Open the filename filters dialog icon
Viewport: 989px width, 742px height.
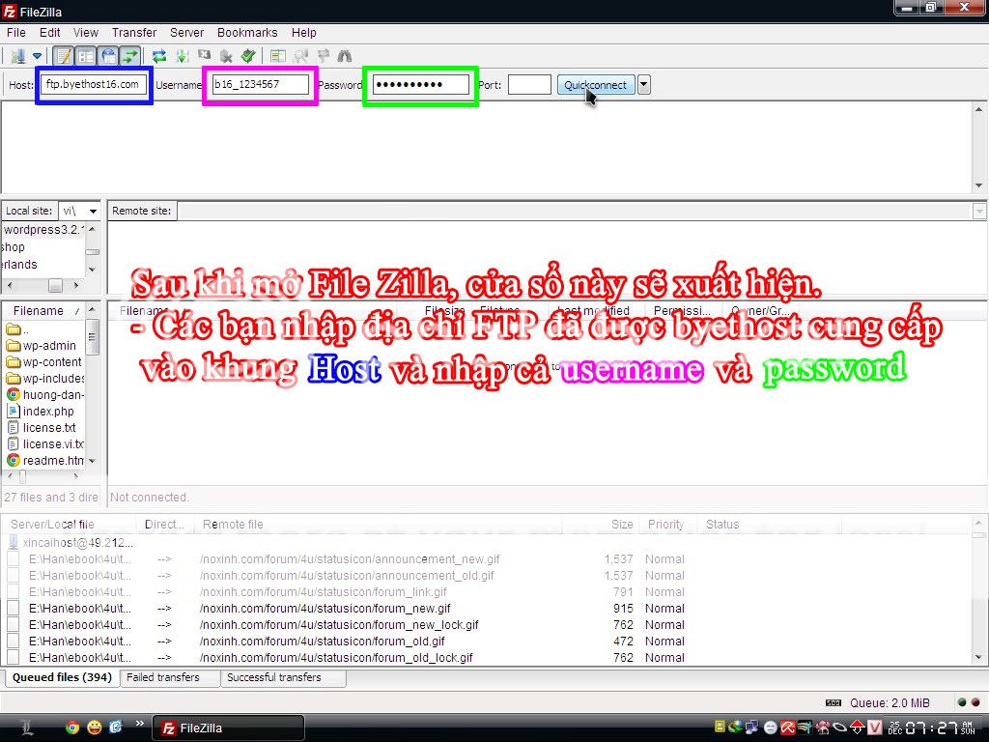(278, 56)
